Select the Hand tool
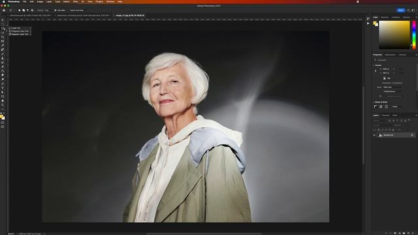Viewport: 418px width, 235px height. pyautogui.click(x=3, y=101)
